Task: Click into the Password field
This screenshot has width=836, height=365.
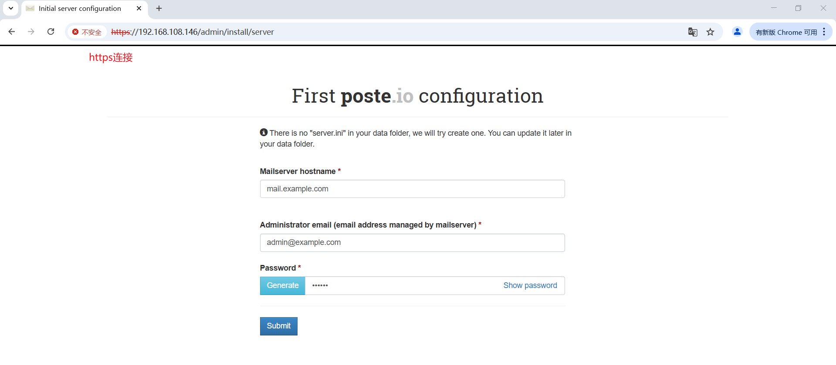Action: point(403,286)
